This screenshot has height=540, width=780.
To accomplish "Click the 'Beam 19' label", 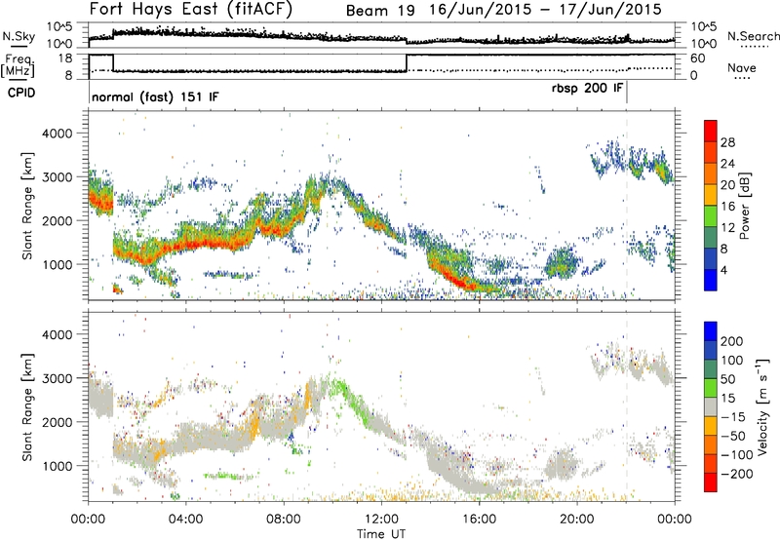I will (380, 11).
